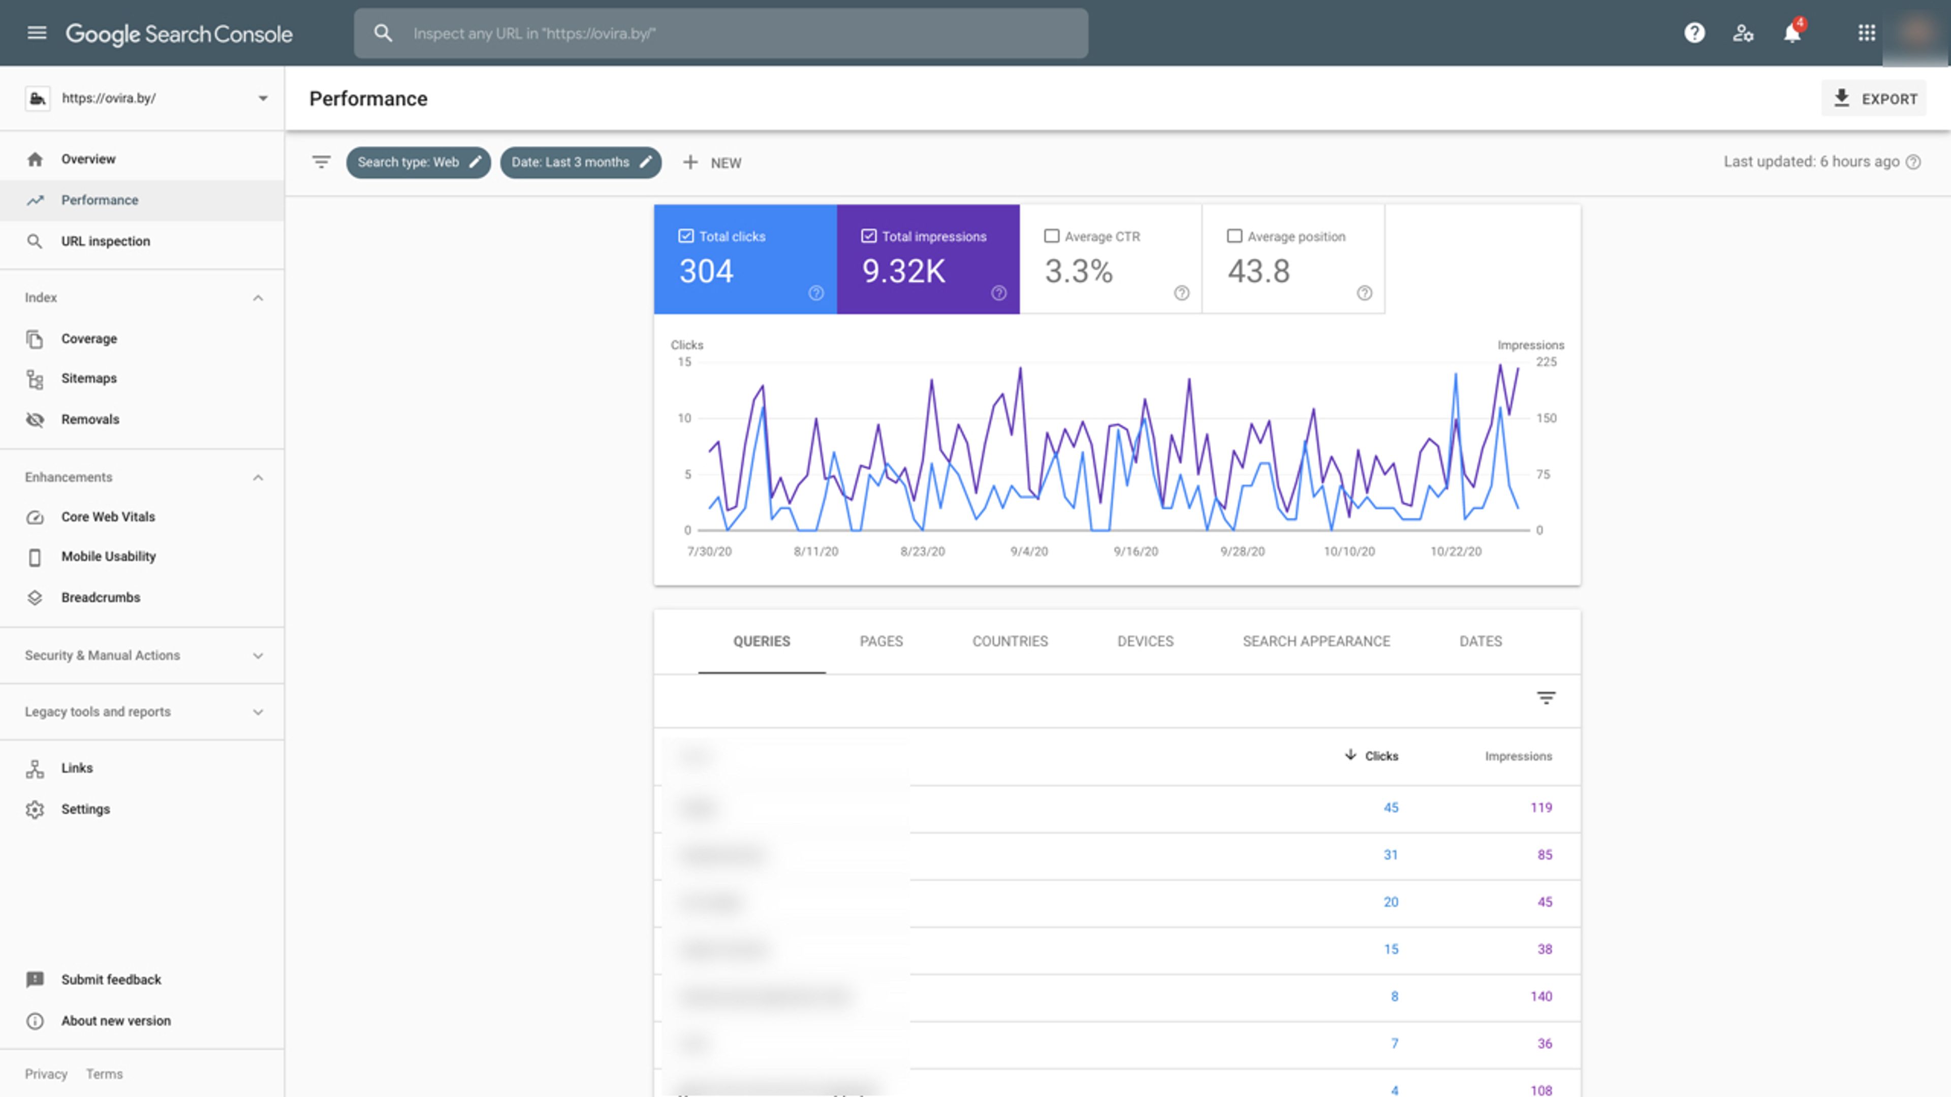The image size is (1951, 1097).
Task: Click the table filter rows icon
Action: (1546, 698)
